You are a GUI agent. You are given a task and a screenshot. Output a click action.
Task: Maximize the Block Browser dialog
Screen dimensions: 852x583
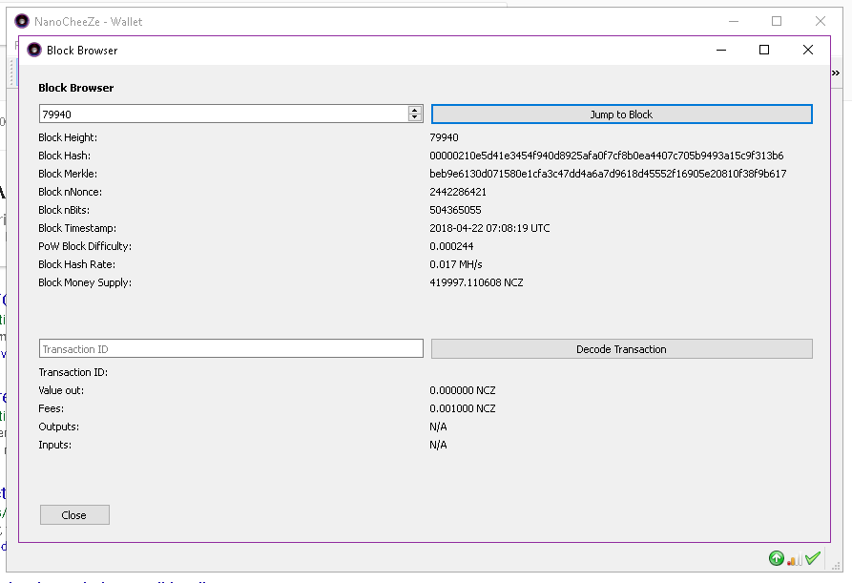click(x=764, y=50)
